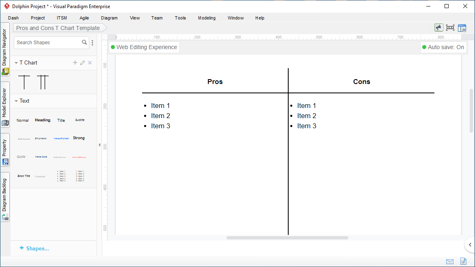Click the horizontal canvas scrollbar thumb

287,238
